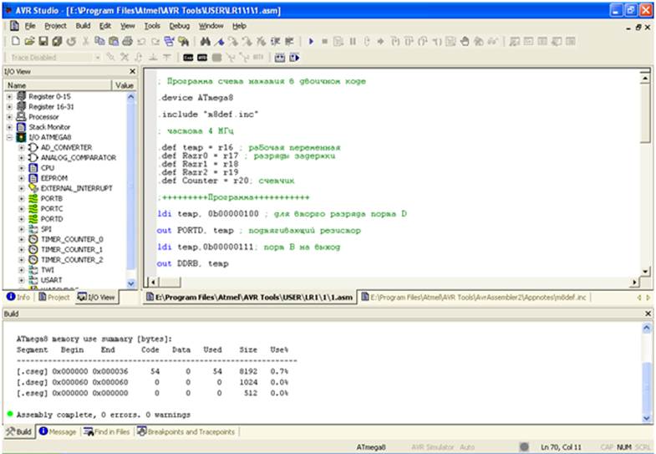Click the Find binoculars icon
Viewport: 656px width, 454px height.
click(205, 41)
